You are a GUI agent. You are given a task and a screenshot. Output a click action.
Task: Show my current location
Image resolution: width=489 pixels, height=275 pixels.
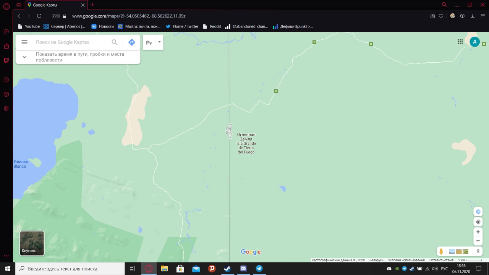[x=478, y=222]
